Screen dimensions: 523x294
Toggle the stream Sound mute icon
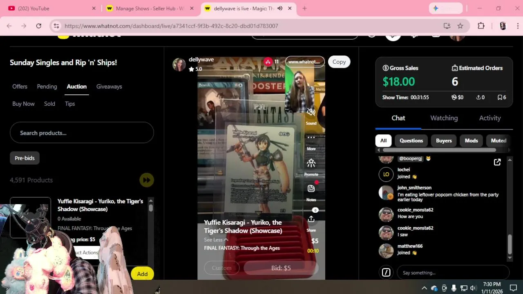[x=311, y=112]
